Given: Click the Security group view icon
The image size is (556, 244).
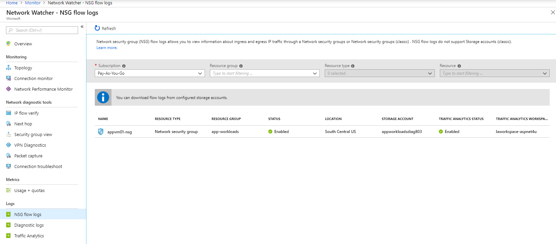Looking at the screenshot, I should (8, 134).
